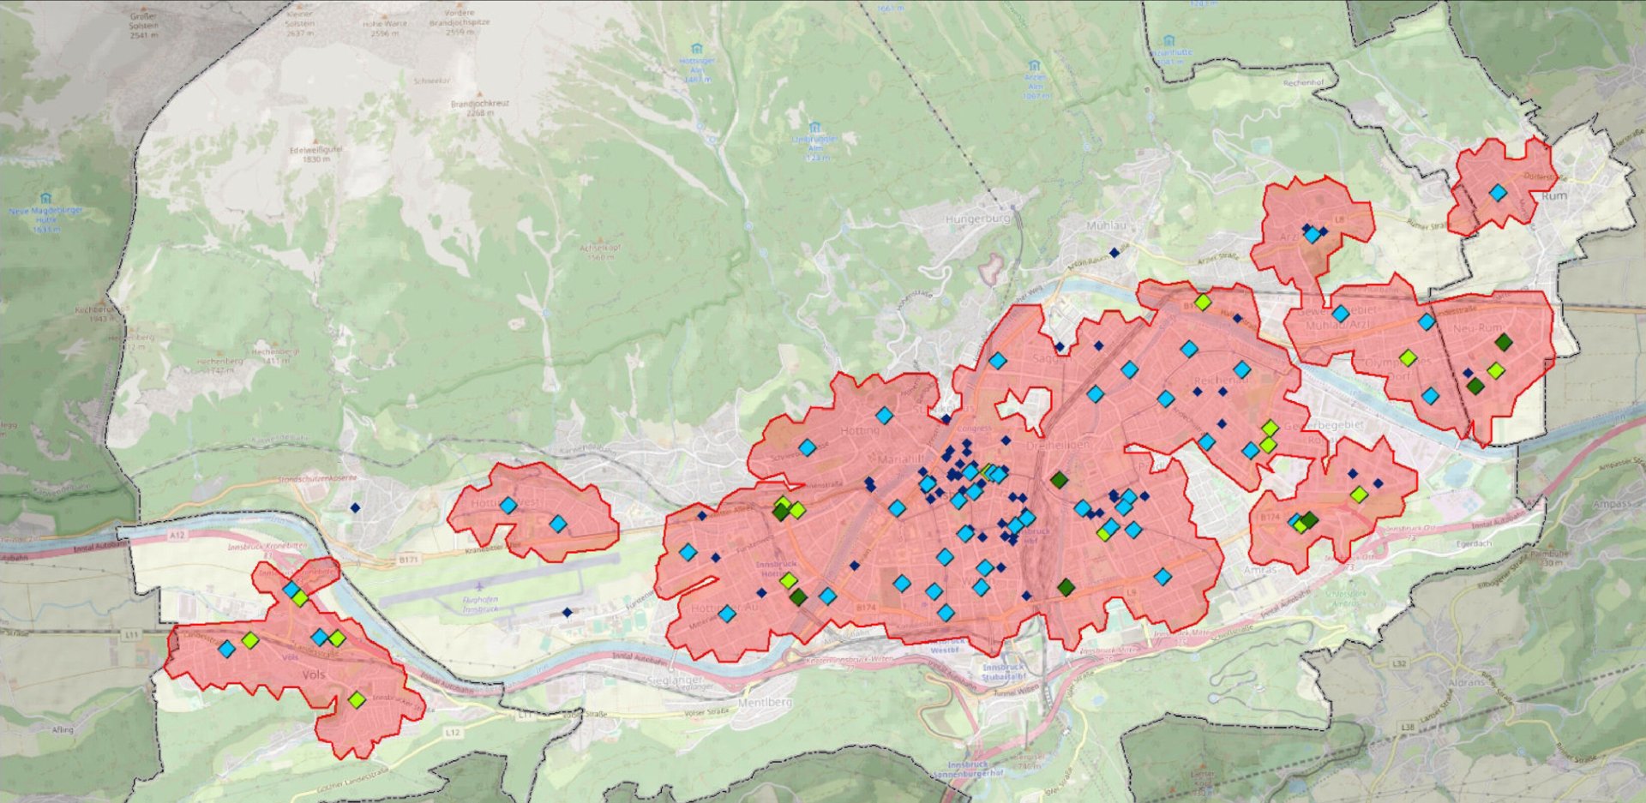This screenshot has width=1646, height=803.
Task: Select the Enzianhütte hut icon
Action: (x=1169, y=40)
